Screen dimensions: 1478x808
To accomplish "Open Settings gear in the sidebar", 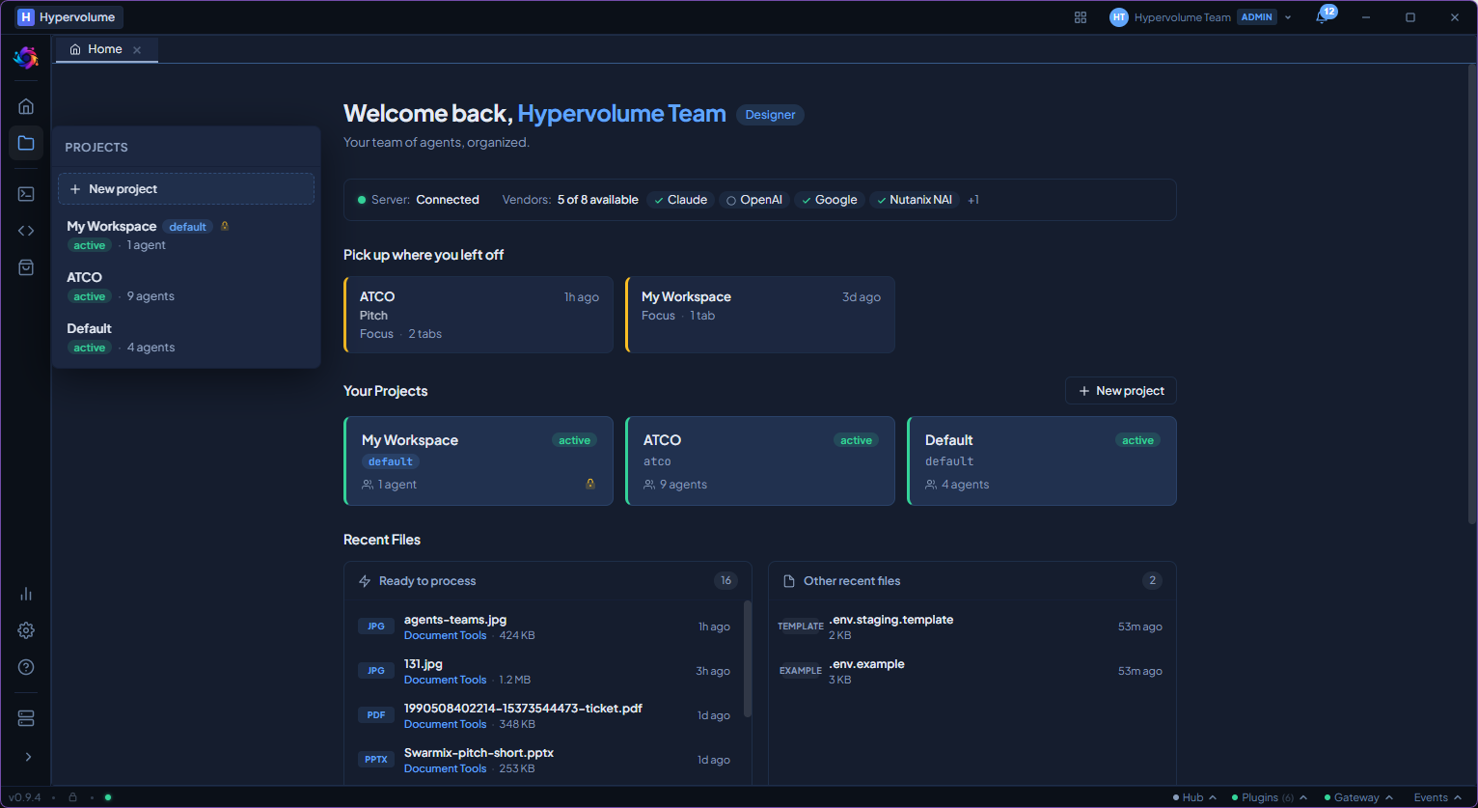I will click(26, 630).
